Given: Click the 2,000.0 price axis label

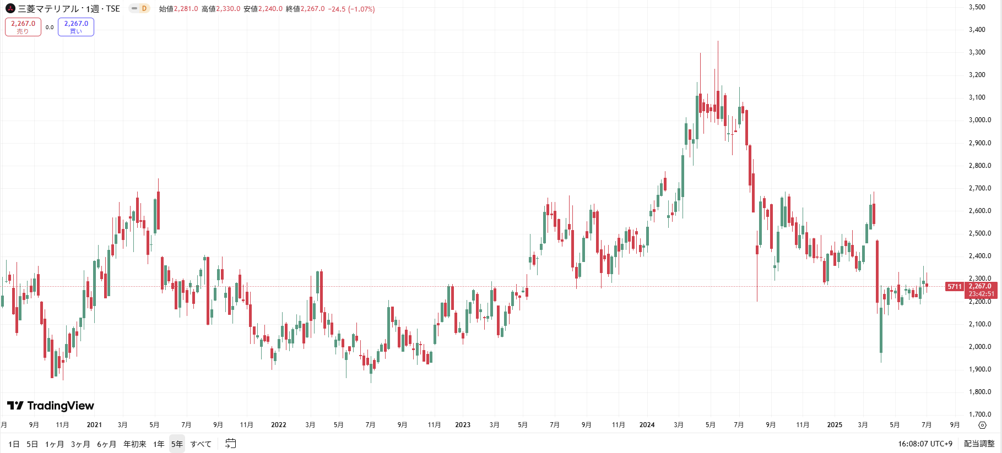Looking at the screenshot, I should pos(980,347).
